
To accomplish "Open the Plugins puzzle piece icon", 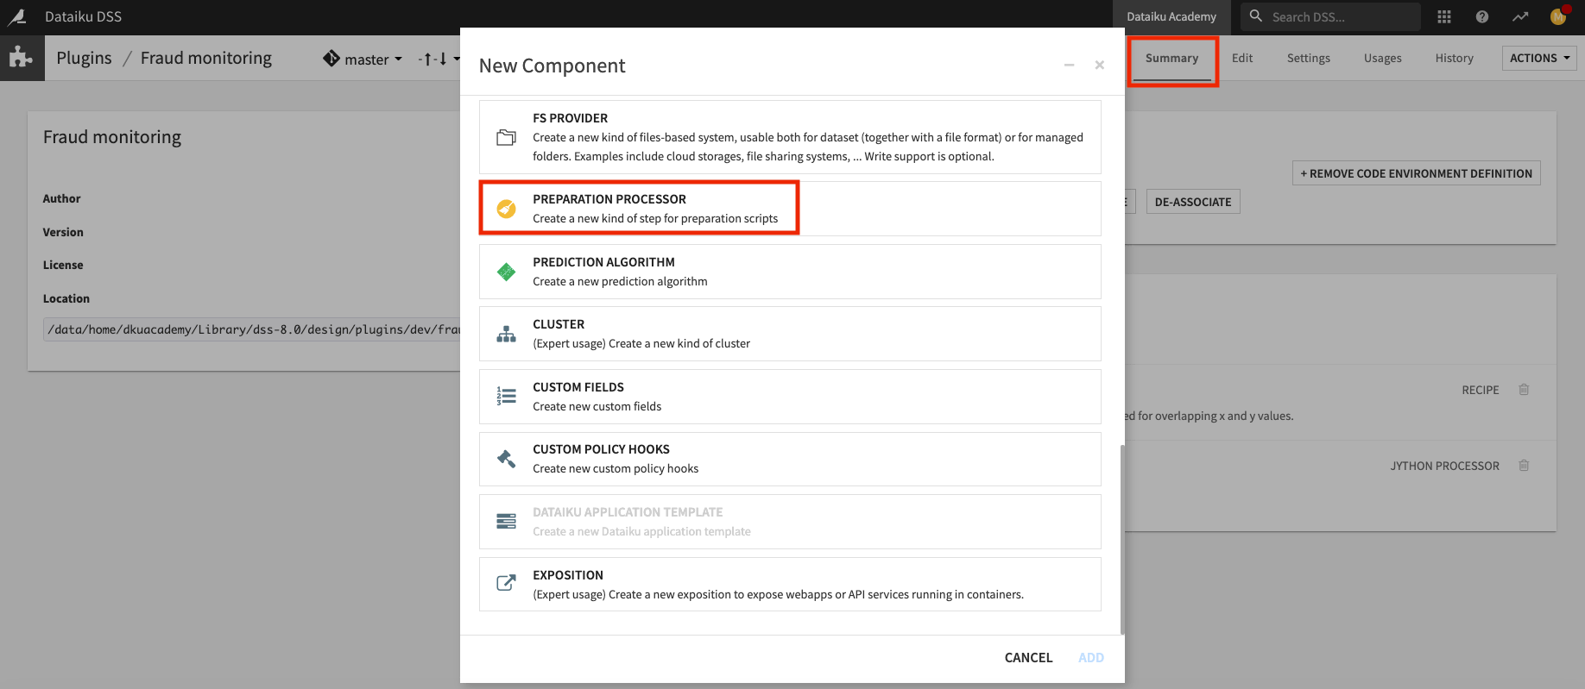I will click(x=22, y=58).
